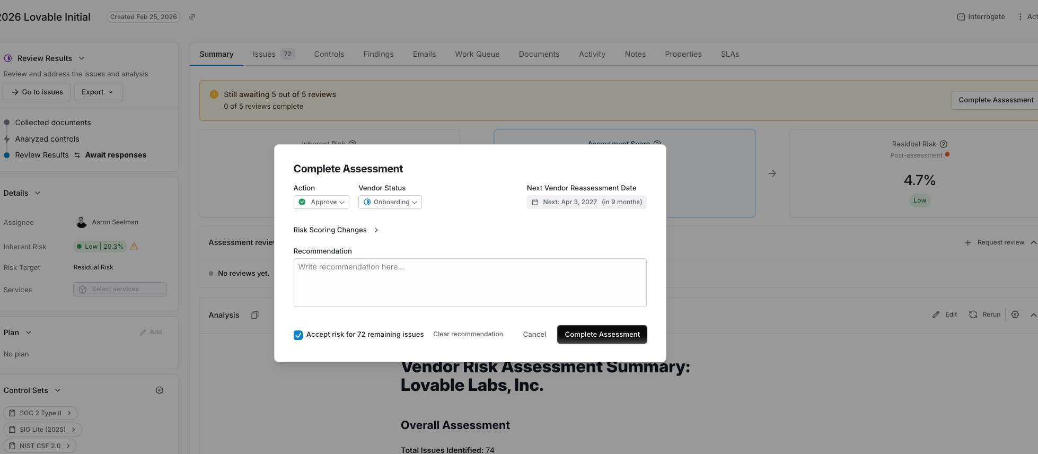Click the Review Results swap arrows icon

[x=77, y=155]
